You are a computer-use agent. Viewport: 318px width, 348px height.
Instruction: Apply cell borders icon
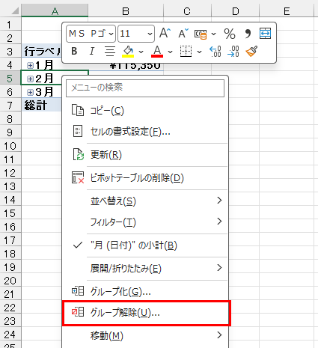pos(186,51)
